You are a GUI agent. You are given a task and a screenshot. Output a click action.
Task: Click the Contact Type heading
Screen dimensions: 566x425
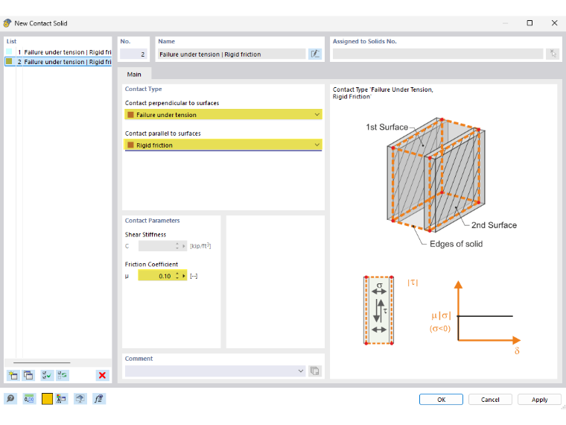(x=143, y=89)
